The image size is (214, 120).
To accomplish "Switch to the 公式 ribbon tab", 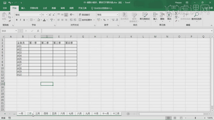I will click(45, 8).
